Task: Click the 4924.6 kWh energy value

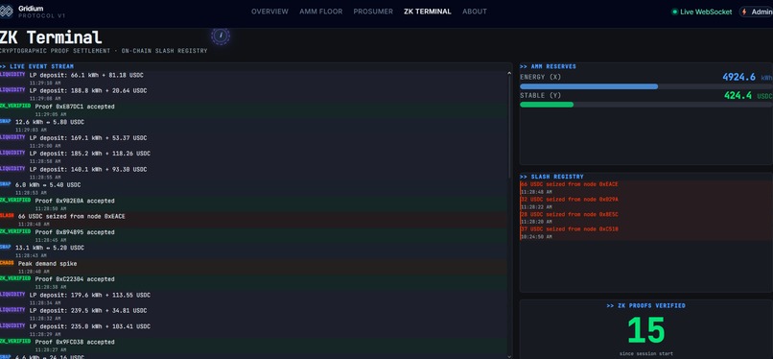Action: click(747, 78)
